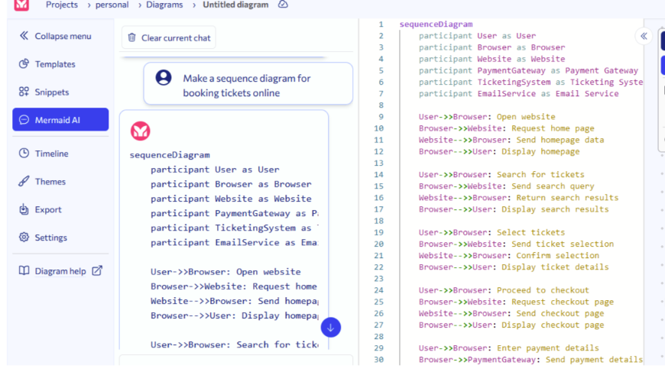Click editor line 'participant Browser as Browser'
The image size is (665, 378).
click(x=492, y=47)
